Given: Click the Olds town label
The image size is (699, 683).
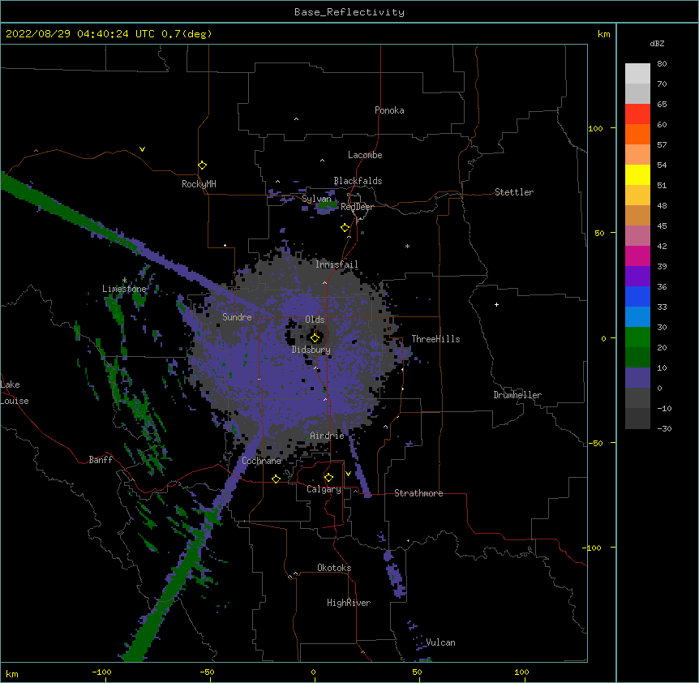Looking at the screenshot, I should pos(315,320).
